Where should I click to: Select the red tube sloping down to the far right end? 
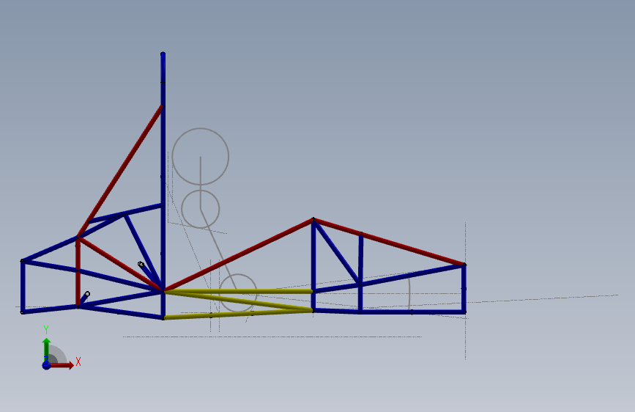click(x=389, y=242)
